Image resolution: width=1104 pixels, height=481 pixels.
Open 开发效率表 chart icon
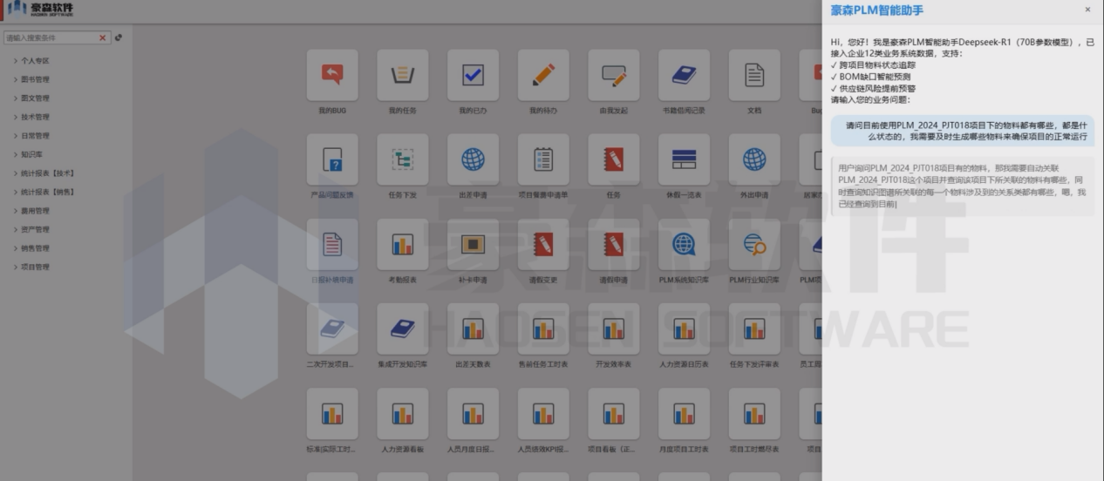[x=614, y=329]
